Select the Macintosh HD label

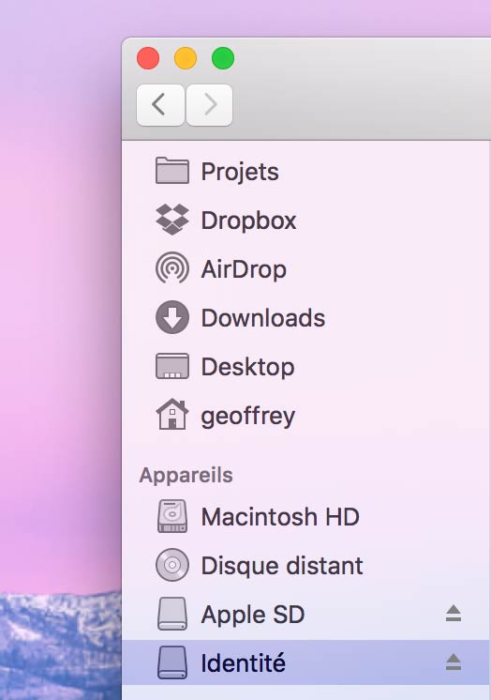point(280,516)
